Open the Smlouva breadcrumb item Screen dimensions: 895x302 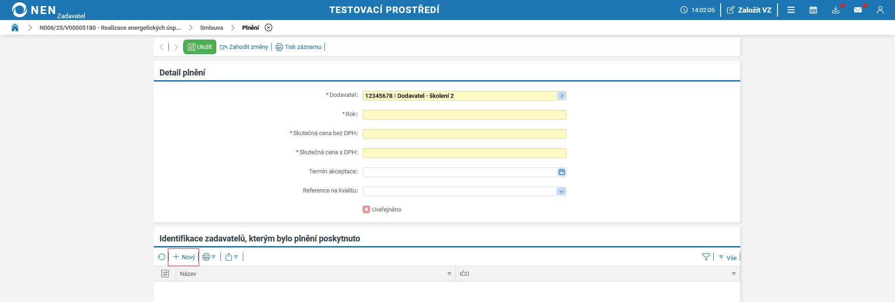pyautogui.click(x=212, y=27)
